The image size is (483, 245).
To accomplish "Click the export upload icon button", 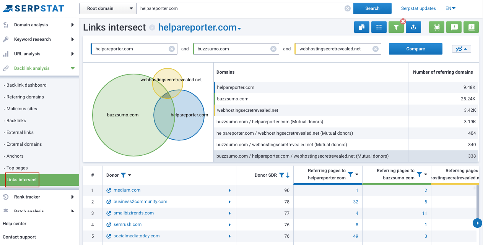I will pos(413,27).
